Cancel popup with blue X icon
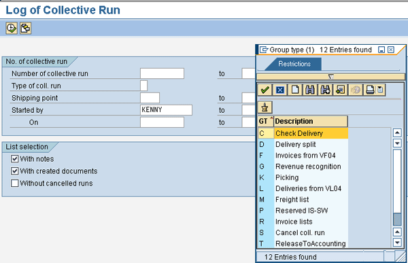The height and width of the screenshot is (263, 408). [x=280, y=90]
